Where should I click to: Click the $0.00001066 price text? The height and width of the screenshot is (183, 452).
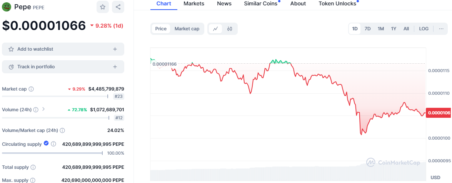44,26
